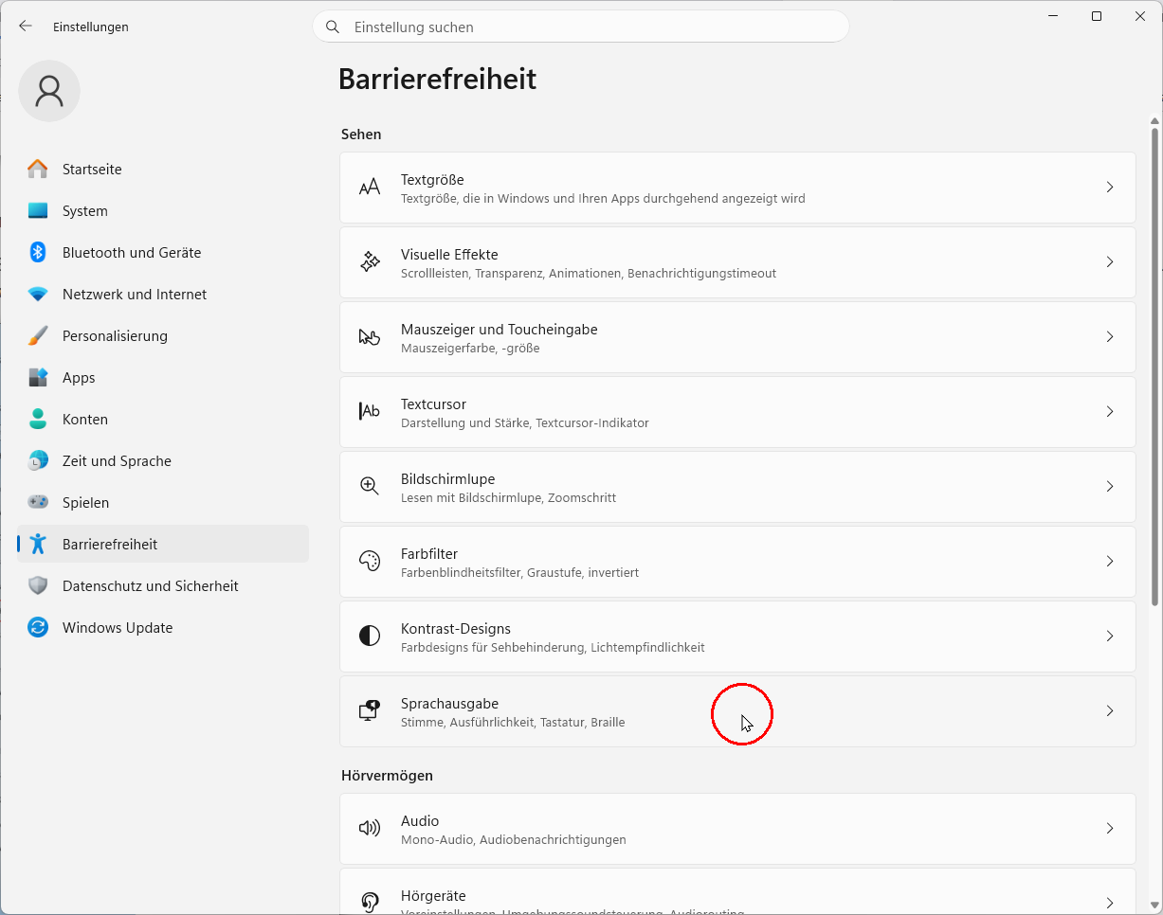Open the Textgröße settings label
Image resolution: width=1163 pixels, height=915 pixels.
432,180
